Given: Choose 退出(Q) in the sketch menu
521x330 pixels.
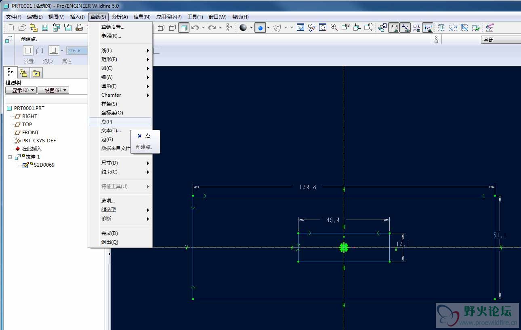Looking at the screenshot, I should pos(120,242).
